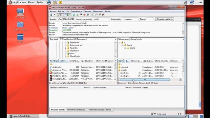210x118 pixels.
Task: Focus the Contraseña password field
Action: tap(130, 19)
